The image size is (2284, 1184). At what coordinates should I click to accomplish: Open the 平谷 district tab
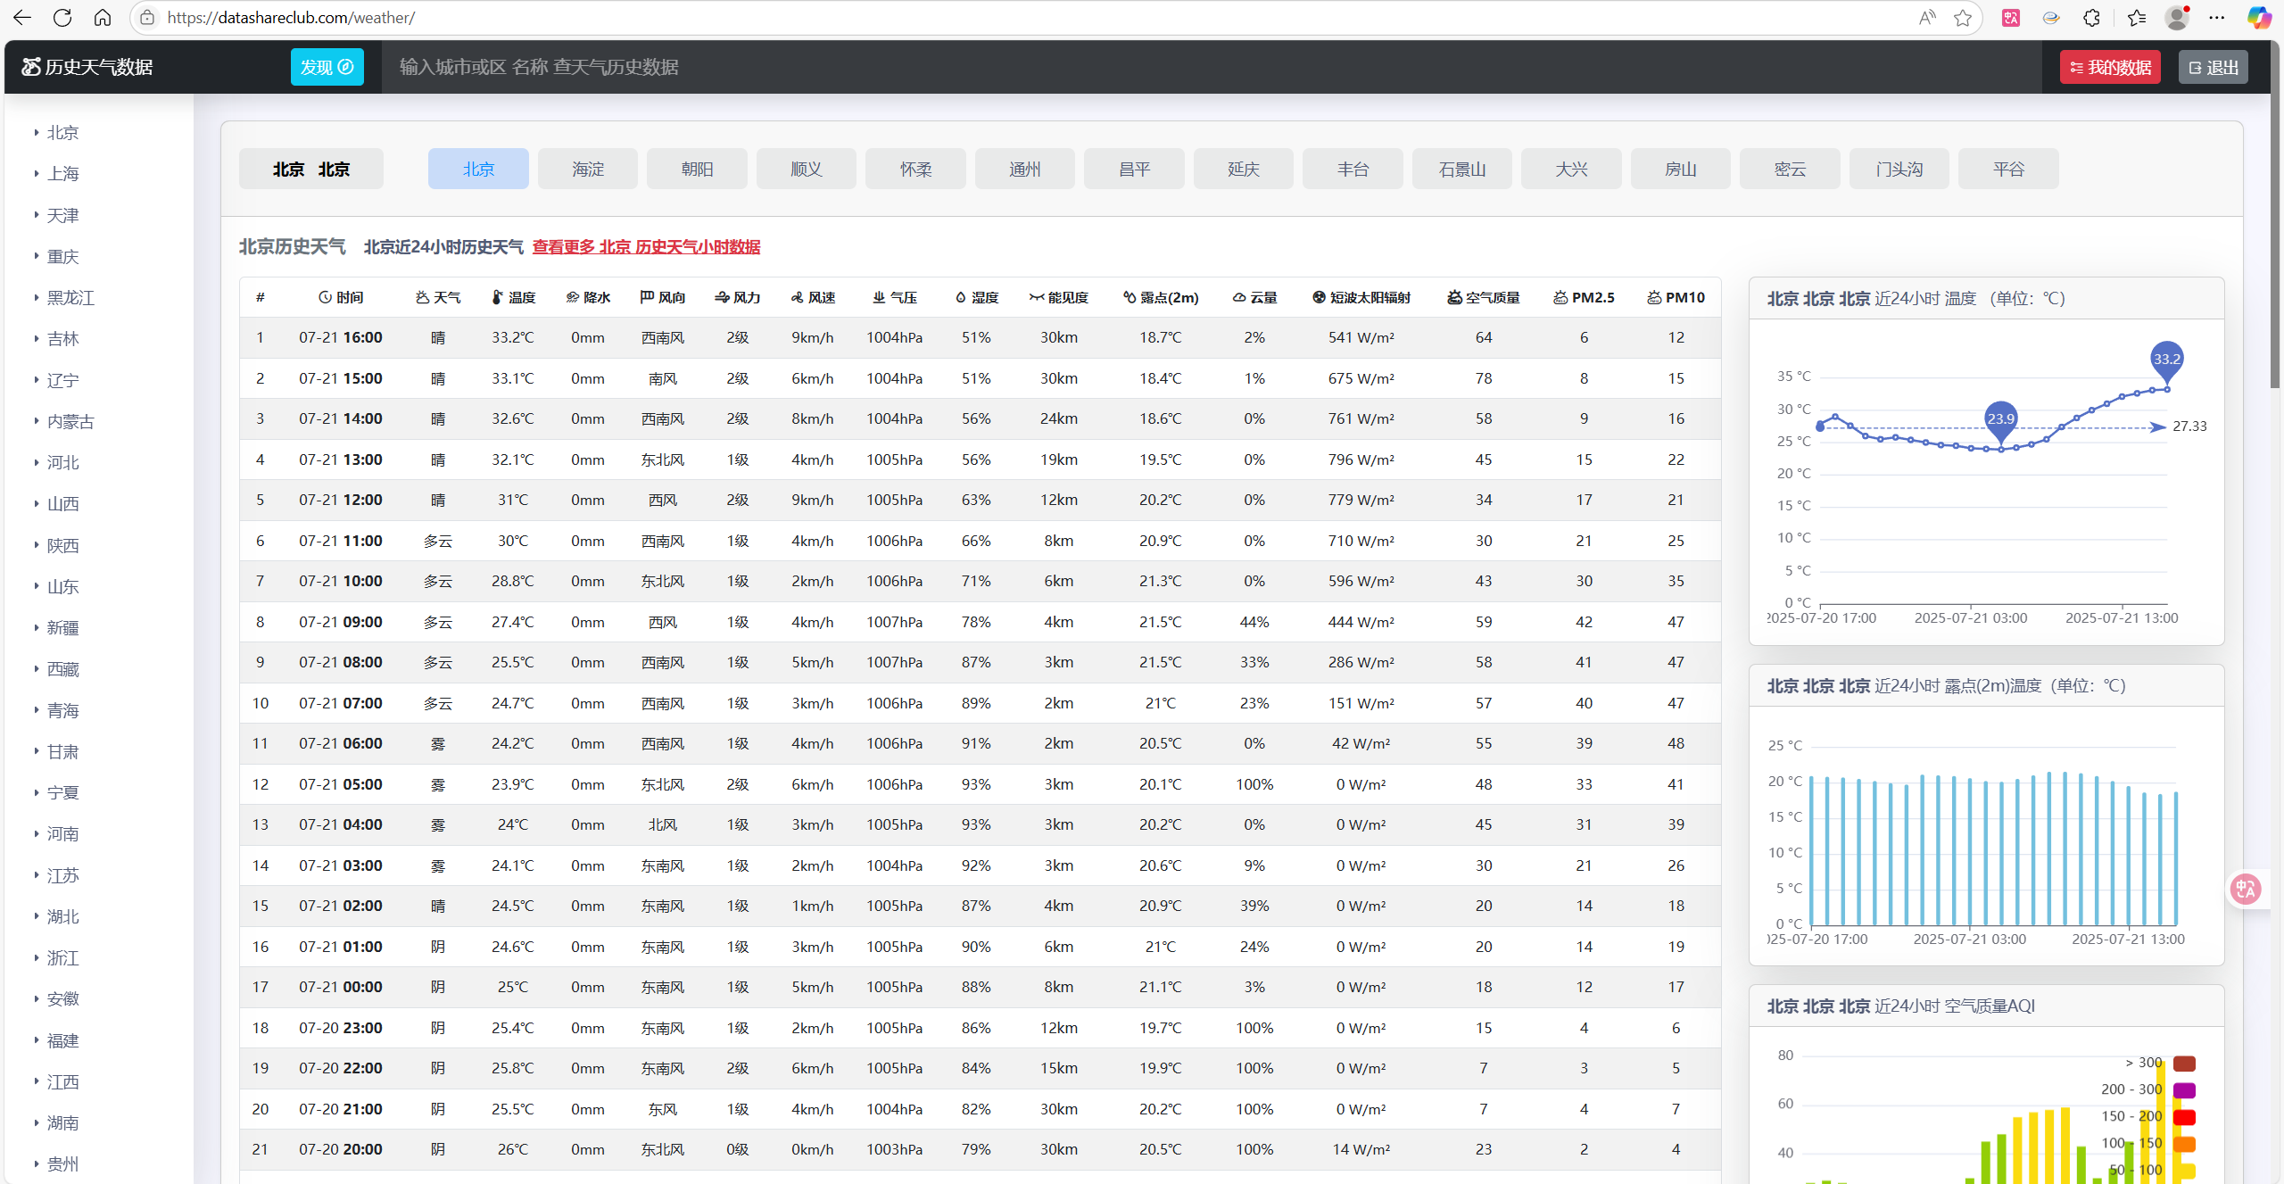2008,169
